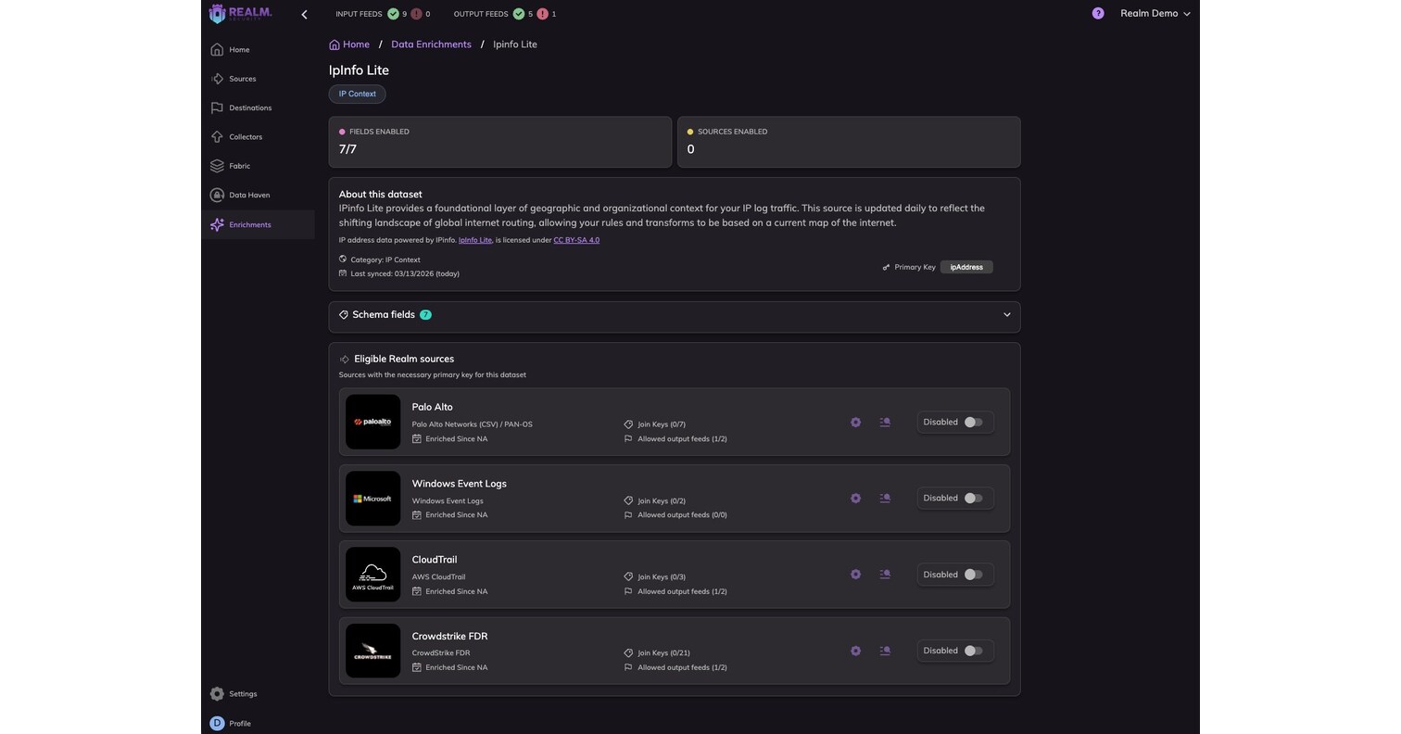Open the help question mark icon
The height and width of the screenshot is (734, 1401).
[x=1098, y=14]
